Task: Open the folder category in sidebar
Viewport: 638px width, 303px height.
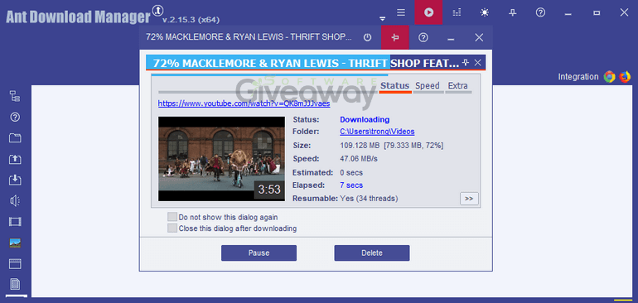Action: (15, 138)
